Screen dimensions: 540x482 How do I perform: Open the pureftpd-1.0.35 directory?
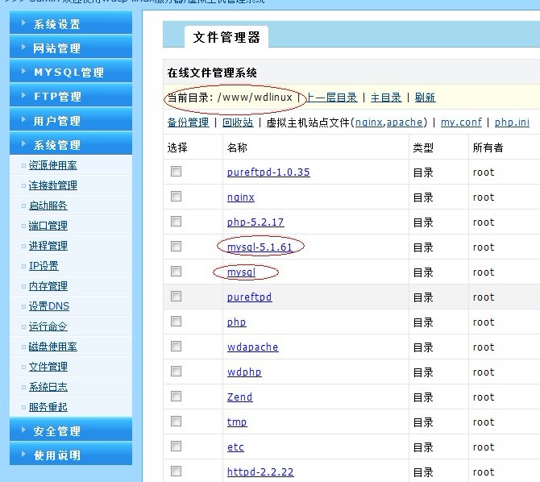[268, 172]
